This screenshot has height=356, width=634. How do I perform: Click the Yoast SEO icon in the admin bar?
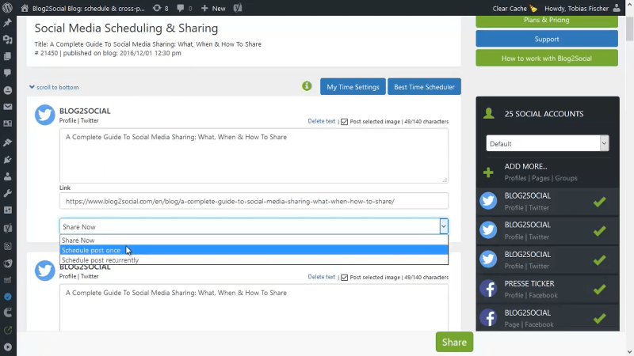point(238,8)
